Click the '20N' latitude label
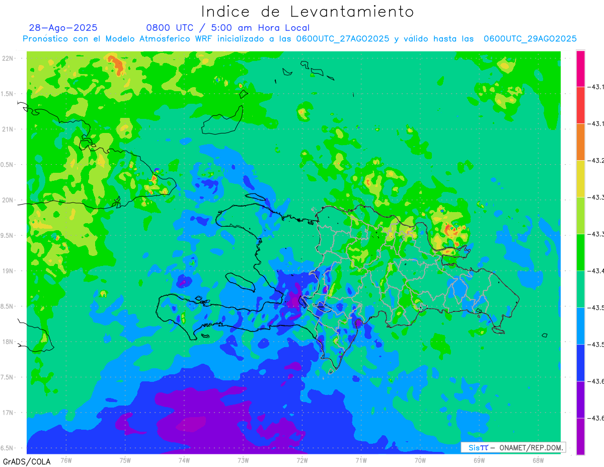Image resolution: width=604 pixels, height=467 pixels. click(9, 200)
